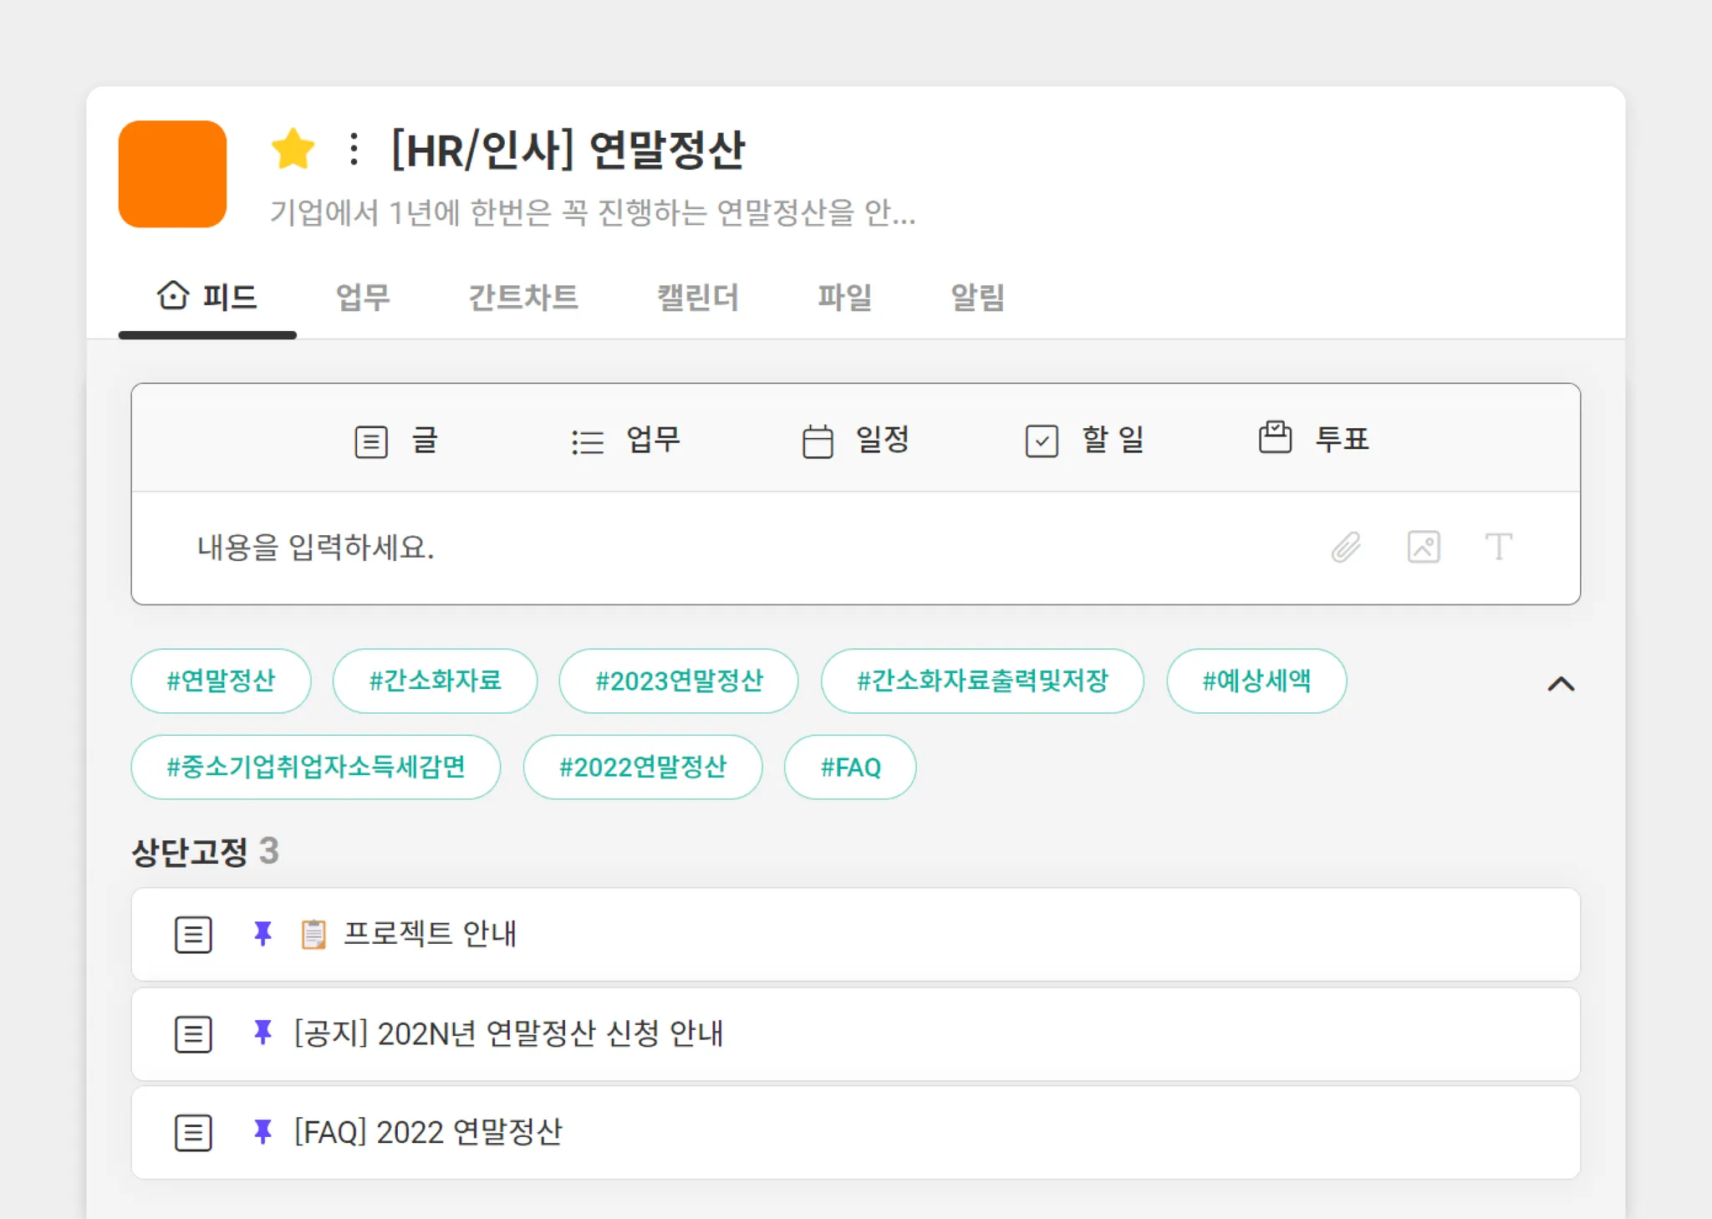This screenshot has height=1219, width=1712.
Task: Select the 할 일 checkbox icon
Action: point(1042,441)
